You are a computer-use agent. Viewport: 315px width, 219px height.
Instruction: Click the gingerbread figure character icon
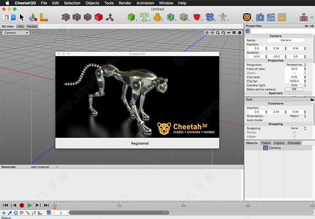click(223, 17)
